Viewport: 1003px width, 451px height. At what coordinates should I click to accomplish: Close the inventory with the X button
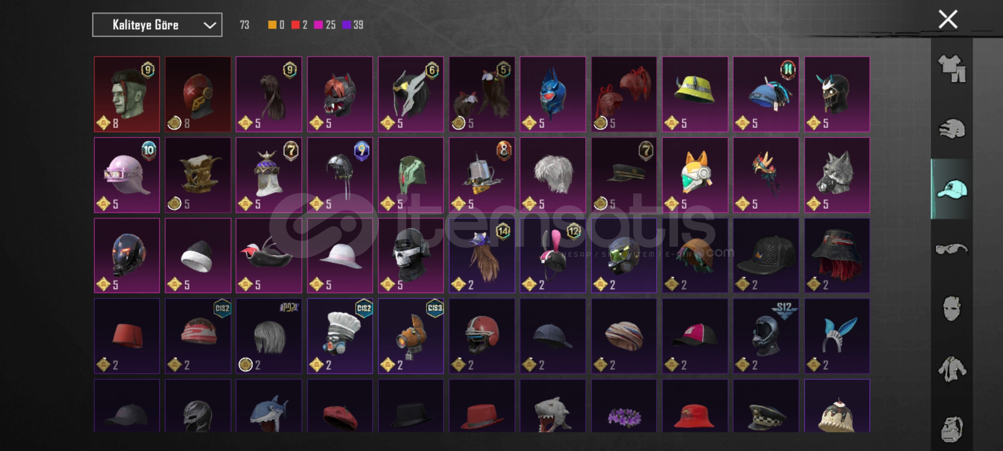[x=948, y=20]
